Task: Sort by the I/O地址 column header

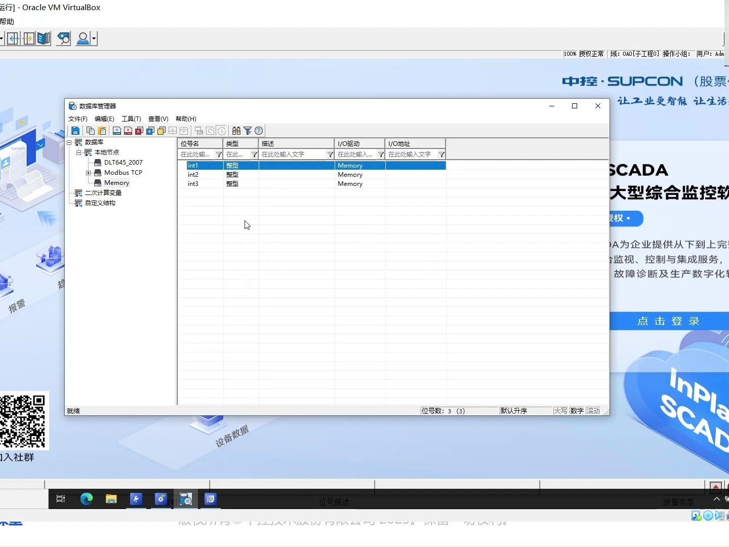Action: (416, 144)
